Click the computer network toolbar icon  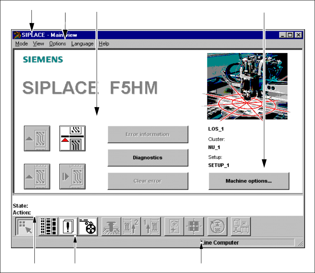(241, 226)
